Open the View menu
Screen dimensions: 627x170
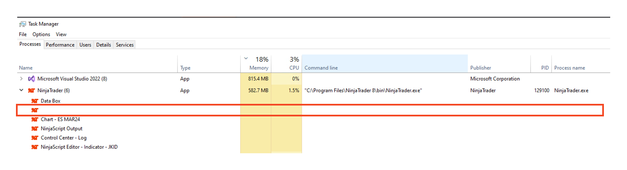61,34
